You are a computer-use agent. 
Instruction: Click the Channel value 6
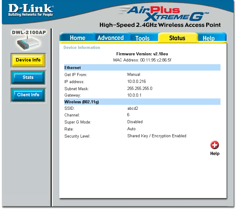pos(128,115)
